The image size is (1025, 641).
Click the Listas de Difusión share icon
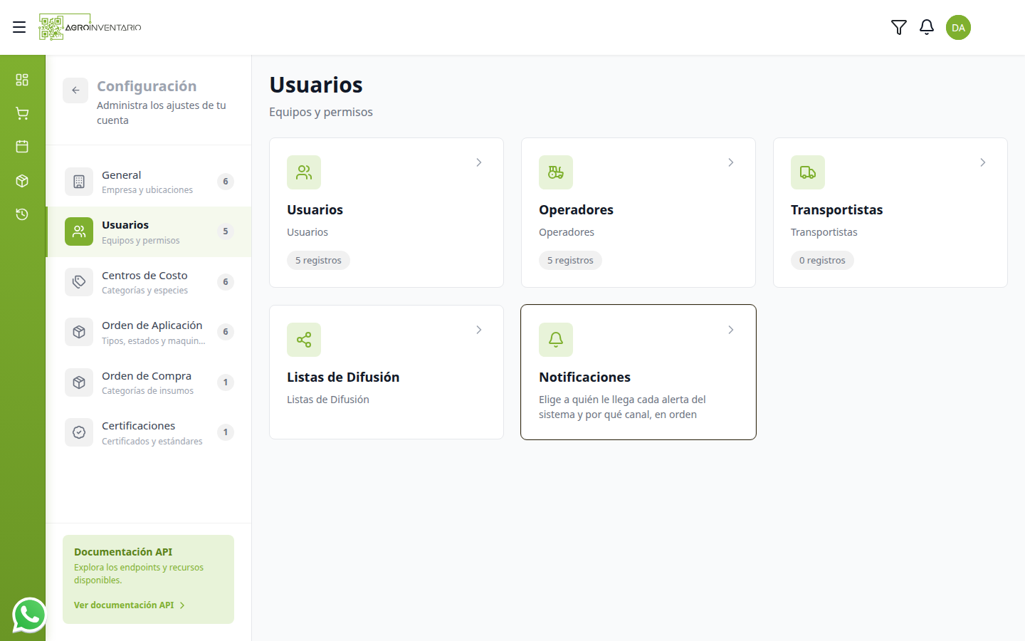[x=304, y=340]
